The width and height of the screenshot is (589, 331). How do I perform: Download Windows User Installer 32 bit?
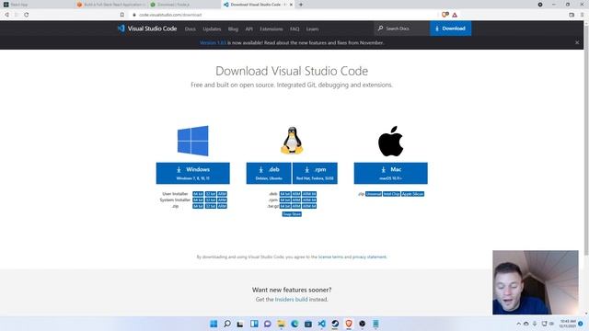pos(211,194)
